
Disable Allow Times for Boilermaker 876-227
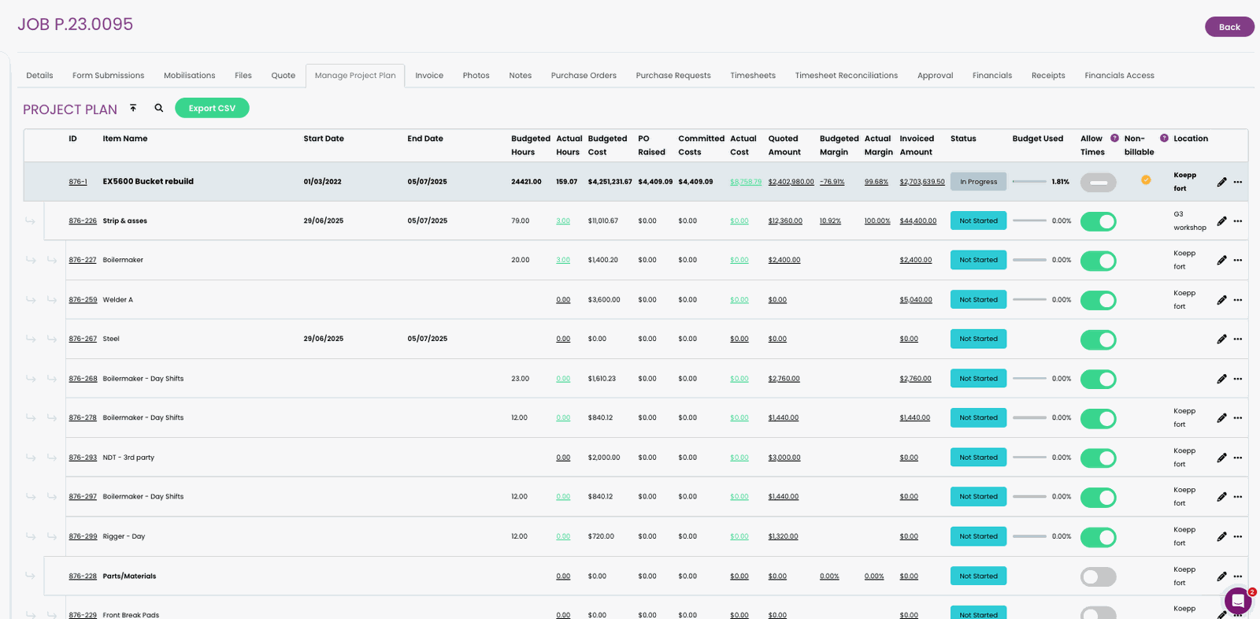coord(1099,261)
